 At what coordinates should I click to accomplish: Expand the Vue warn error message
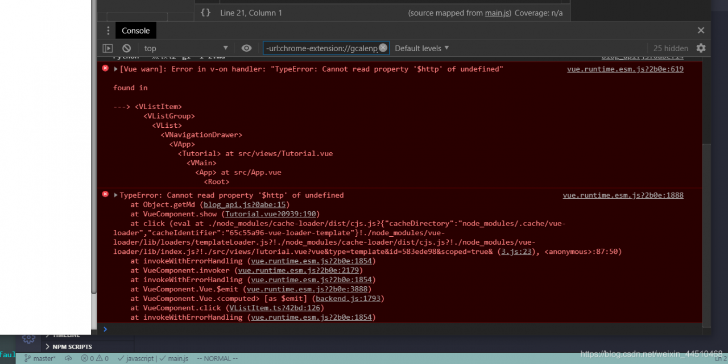click(x=116, y=69)
